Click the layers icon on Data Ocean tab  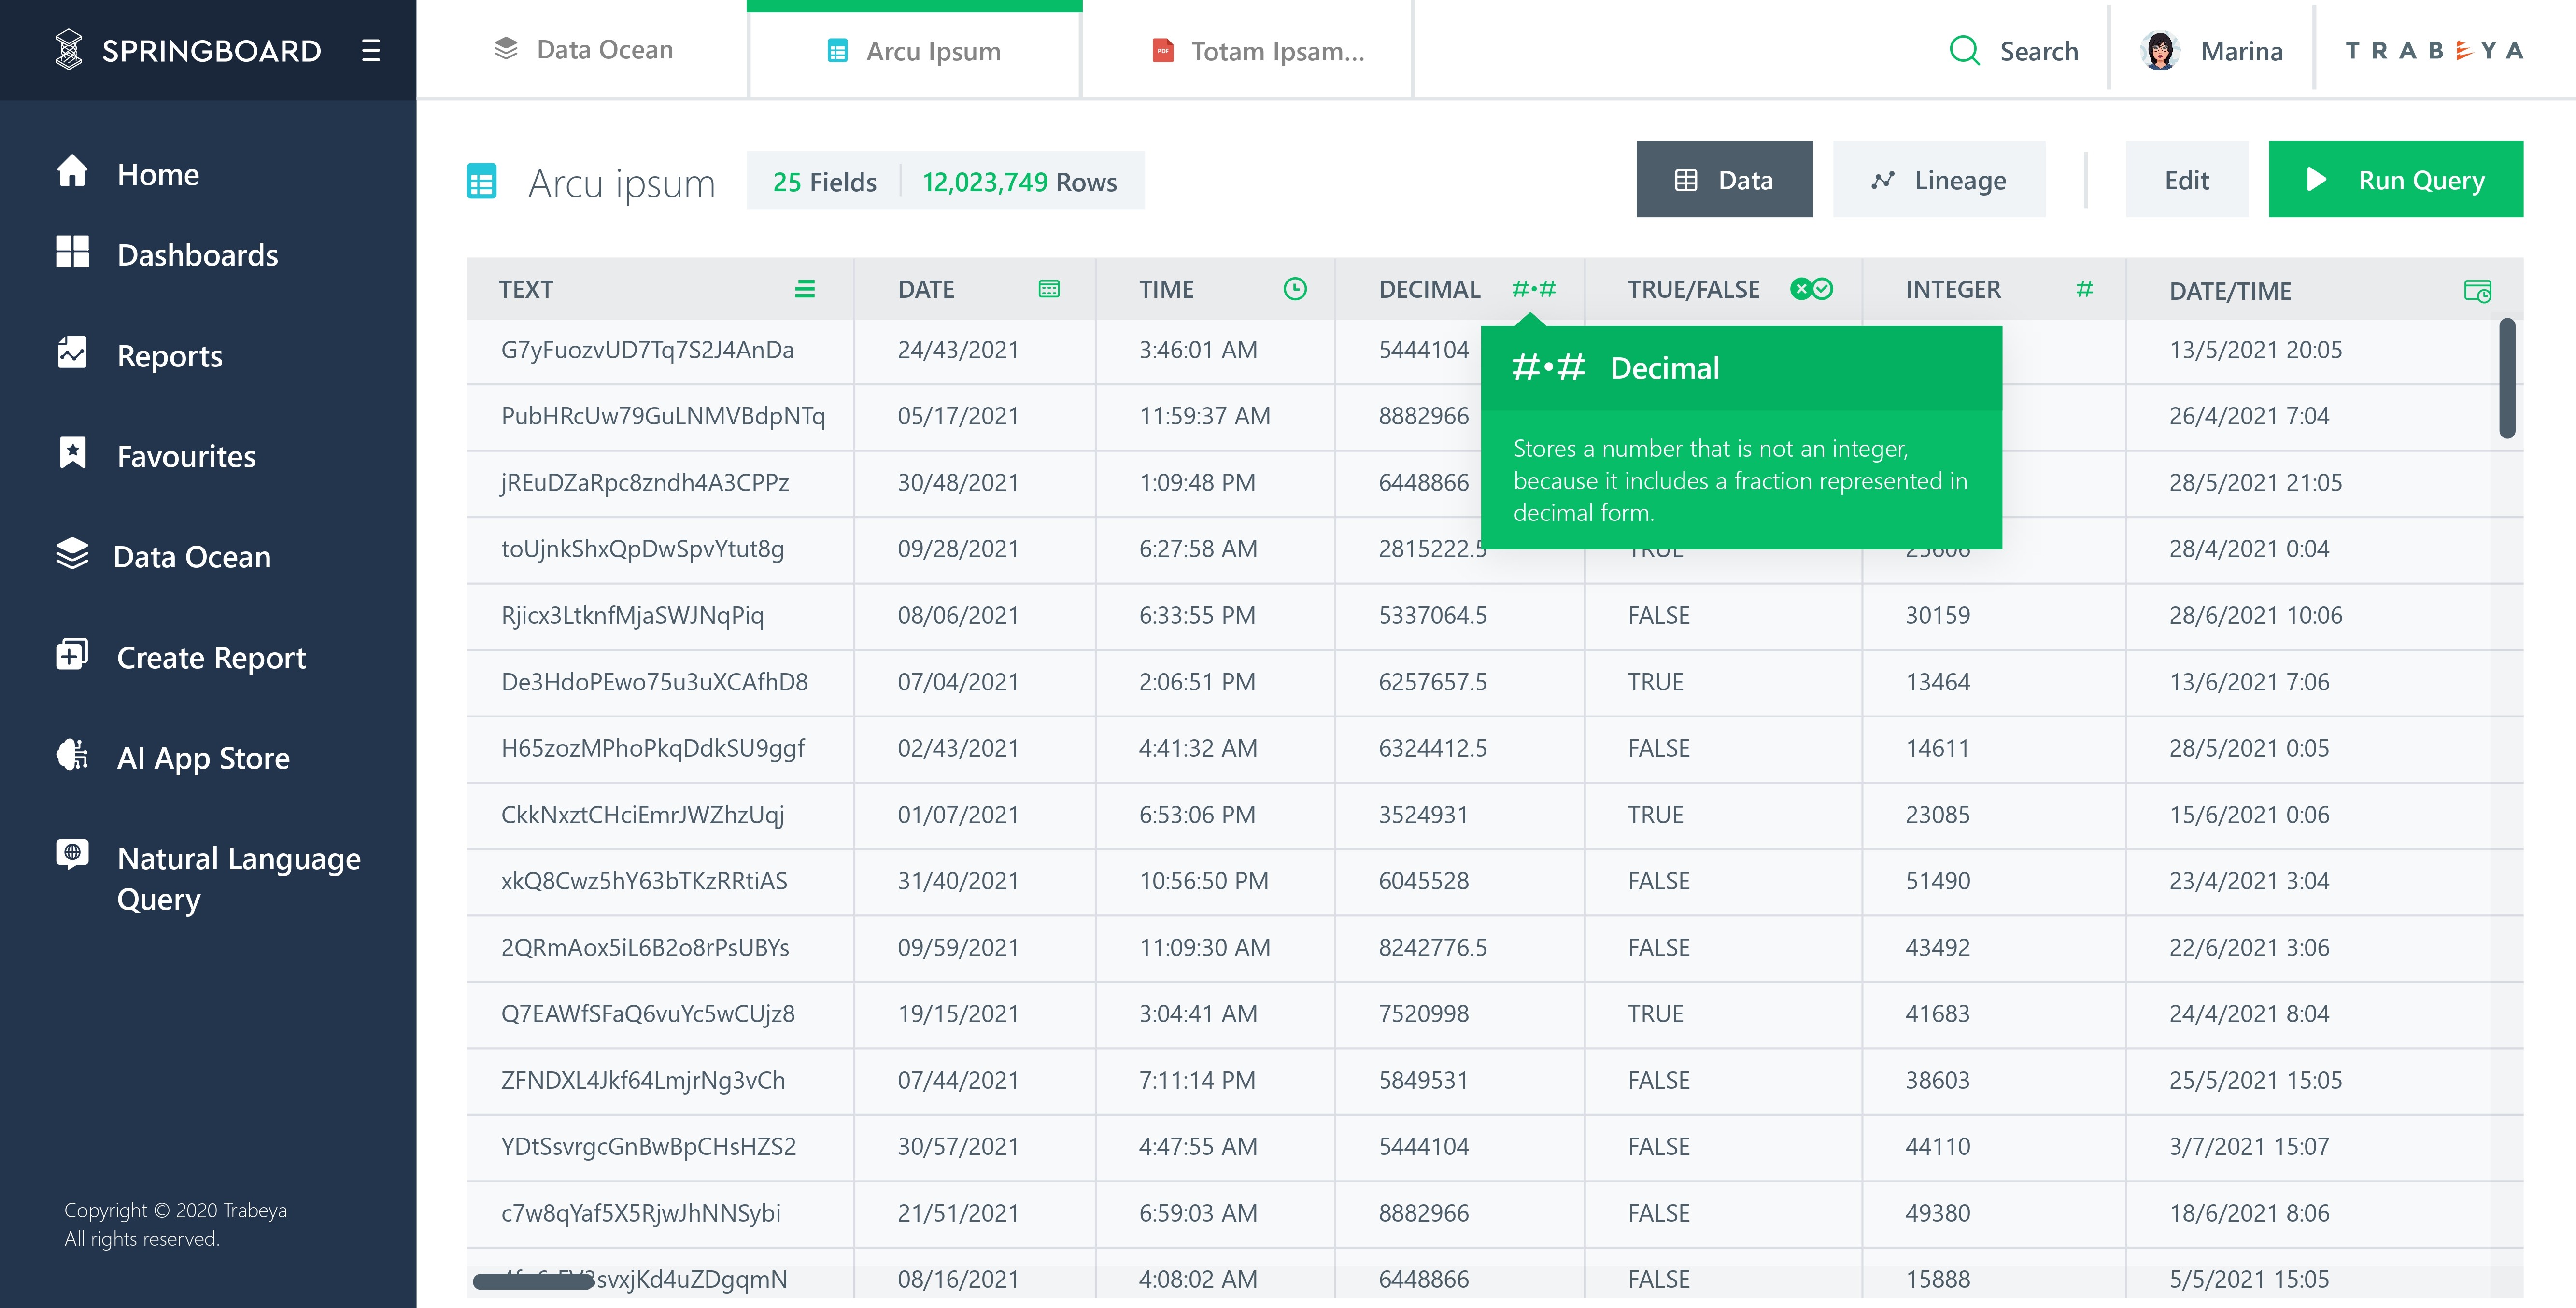tap(506, 48)
